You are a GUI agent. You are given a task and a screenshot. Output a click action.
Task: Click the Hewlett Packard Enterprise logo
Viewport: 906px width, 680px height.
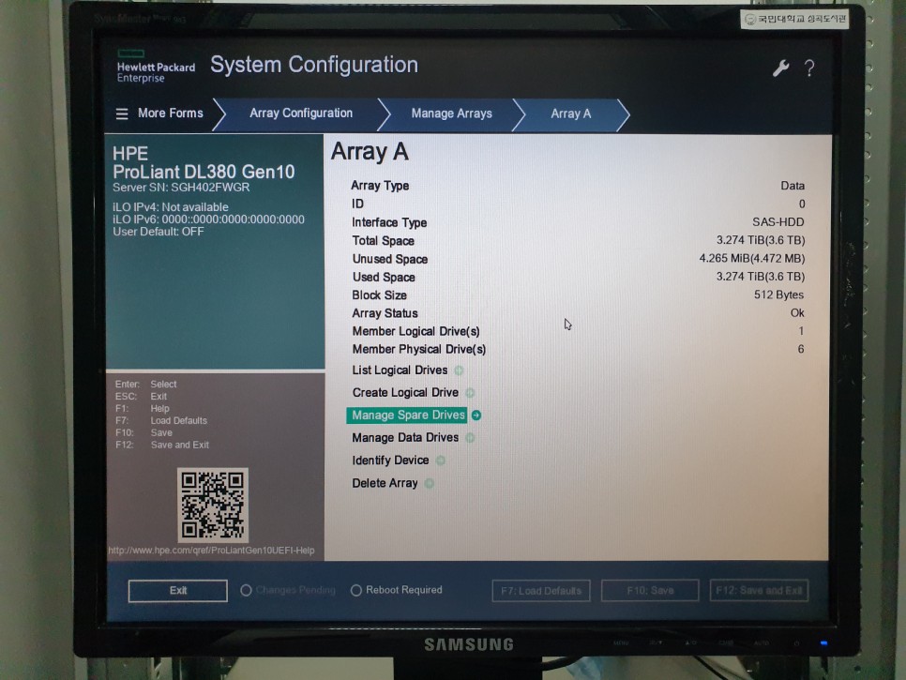point(156,67)
